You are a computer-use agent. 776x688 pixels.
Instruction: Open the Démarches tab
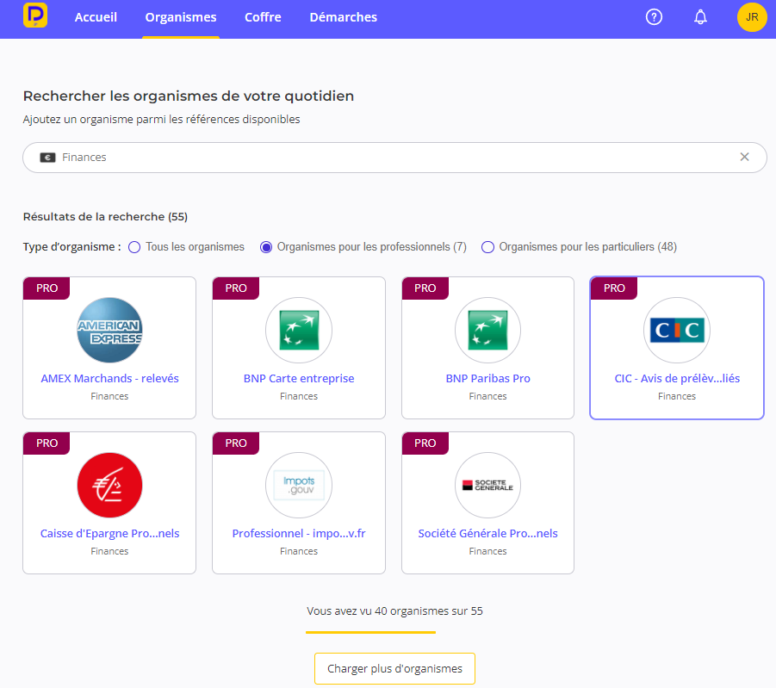tap(343, 17)
